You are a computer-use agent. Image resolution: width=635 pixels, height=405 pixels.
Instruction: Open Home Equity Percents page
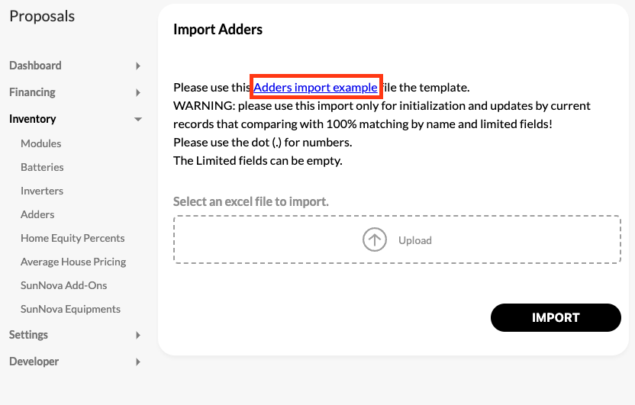[x=73, y=238]
